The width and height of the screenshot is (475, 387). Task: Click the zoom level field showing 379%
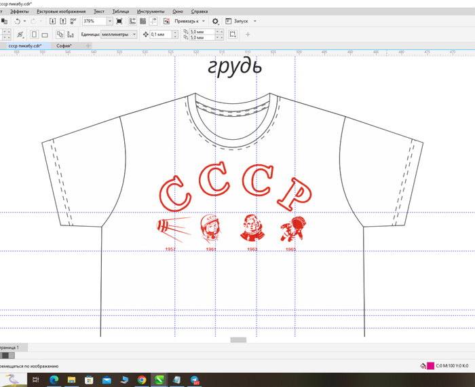[94, 21]
